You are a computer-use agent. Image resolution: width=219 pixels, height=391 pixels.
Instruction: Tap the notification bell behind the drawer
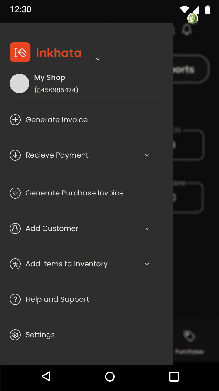[x=187, y=30]
